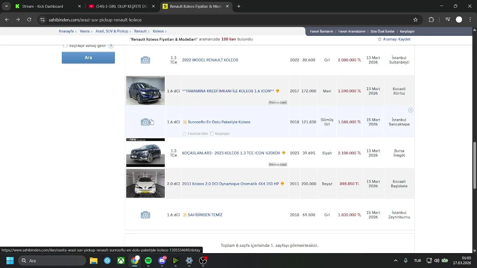Click the taskbar Ara search box
The image size is (477, 268).
52,261
